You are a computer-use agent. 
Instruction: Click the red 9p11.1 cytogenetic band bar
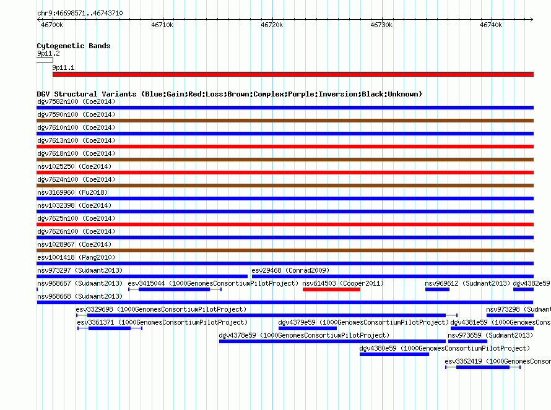(293, 74)
